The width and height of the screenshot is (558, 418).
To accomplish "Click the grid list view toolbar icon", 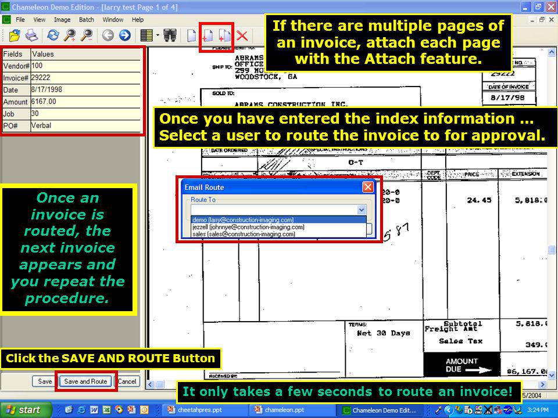I will click(146, 35).
